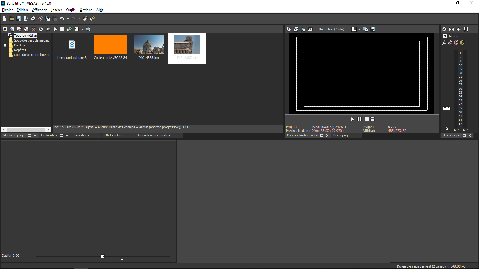Open the Insérer menu
This screenshot has width=479, height=269.
[57, 10]
